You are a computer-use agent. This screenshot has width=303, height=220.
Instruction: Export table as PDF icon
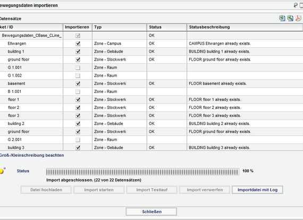click(298, 19)
